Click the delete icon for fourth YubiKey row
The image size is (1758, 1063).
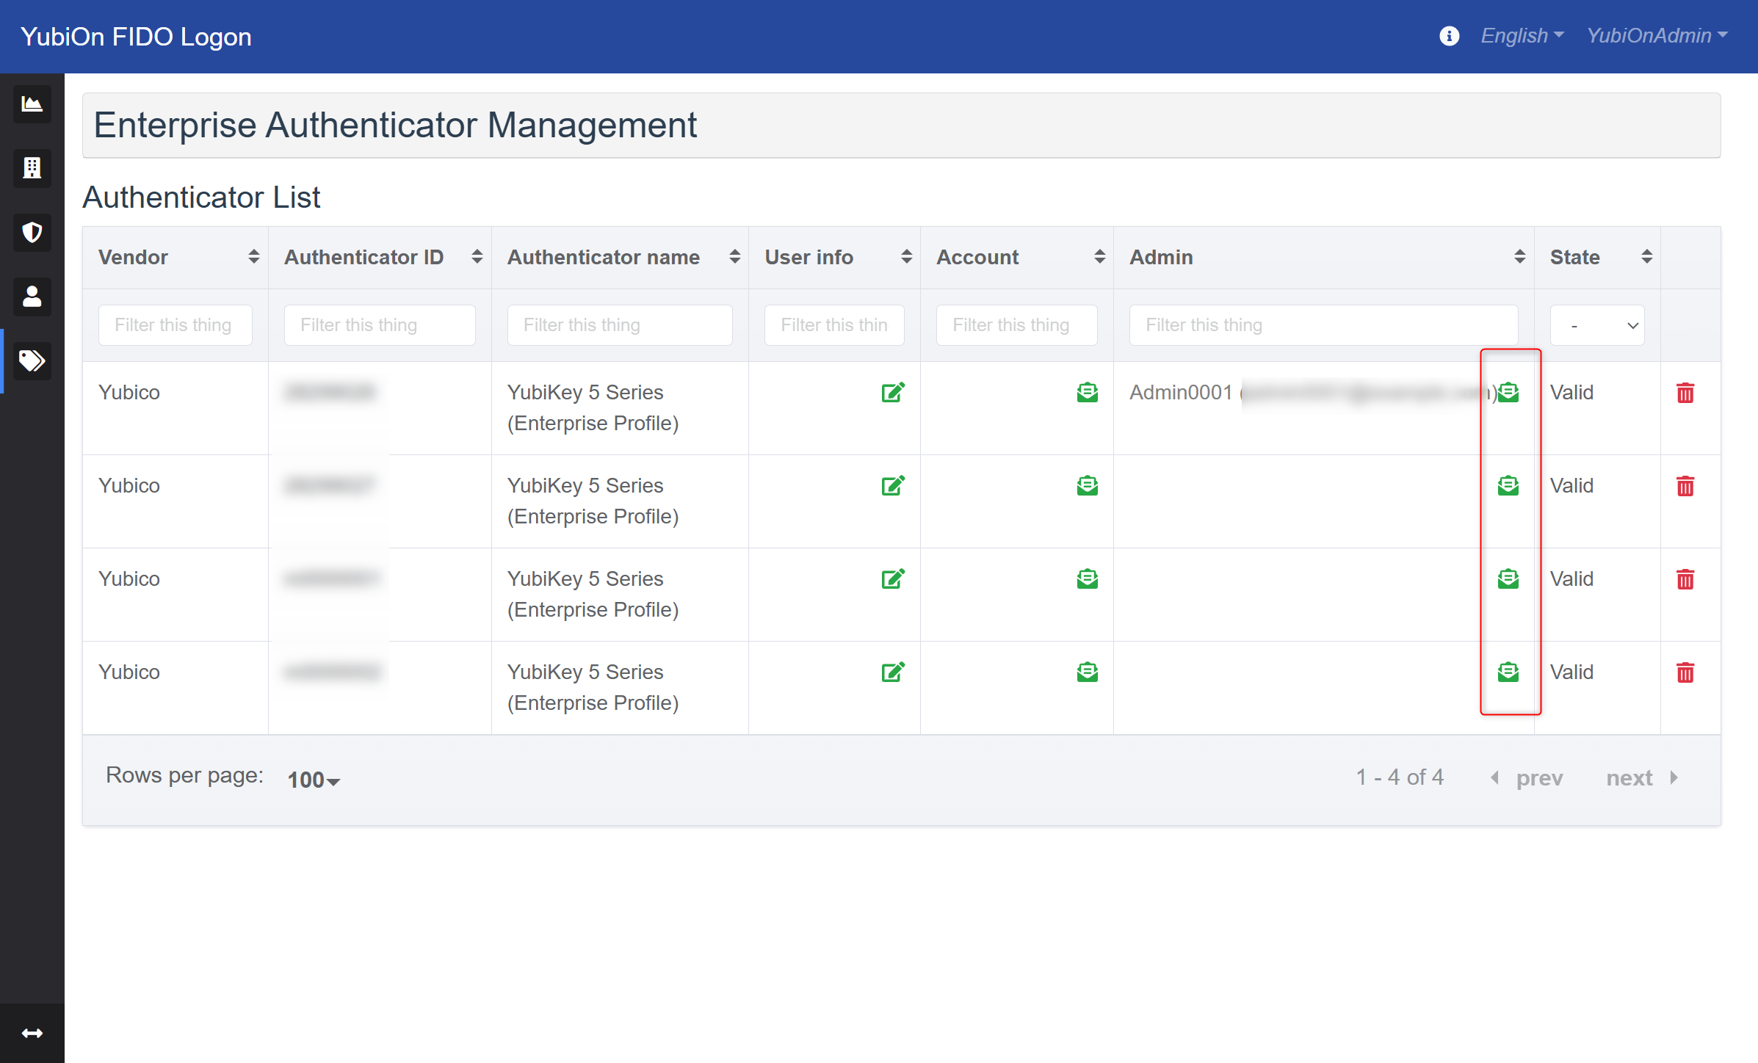click(1685, 672)
